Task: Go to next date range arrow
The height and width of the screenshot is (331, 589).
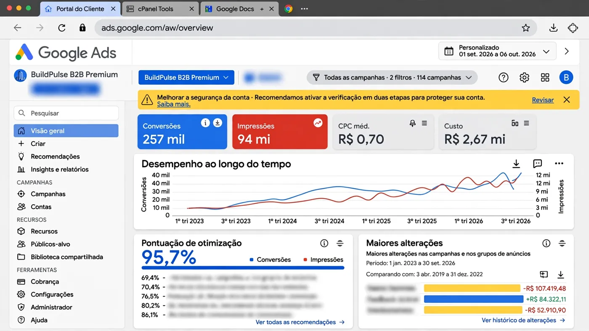Action: (x=567, y=51)
